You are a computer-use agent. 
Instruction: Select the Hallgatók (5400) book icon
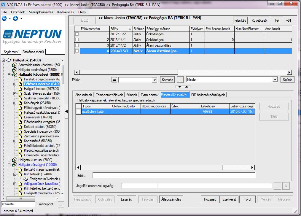9,60
